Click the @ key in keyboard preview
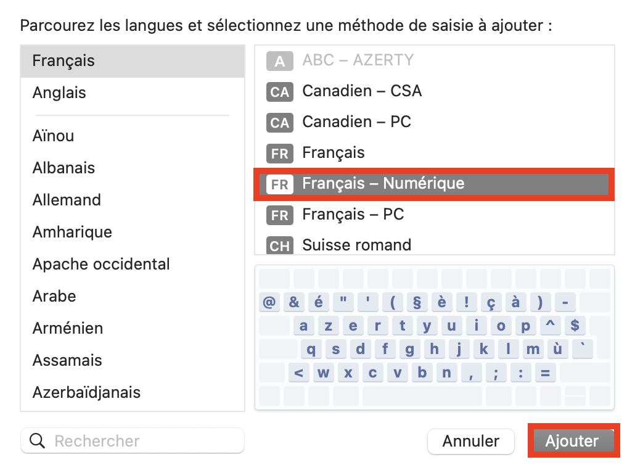The width and height of the screenshot is (635, 470). pos(269,302)
